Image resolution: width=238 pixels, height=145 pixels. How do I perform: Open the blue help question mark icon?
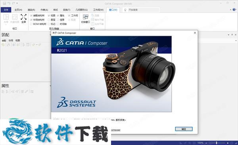pyautogui.click(x=234, y=10)
